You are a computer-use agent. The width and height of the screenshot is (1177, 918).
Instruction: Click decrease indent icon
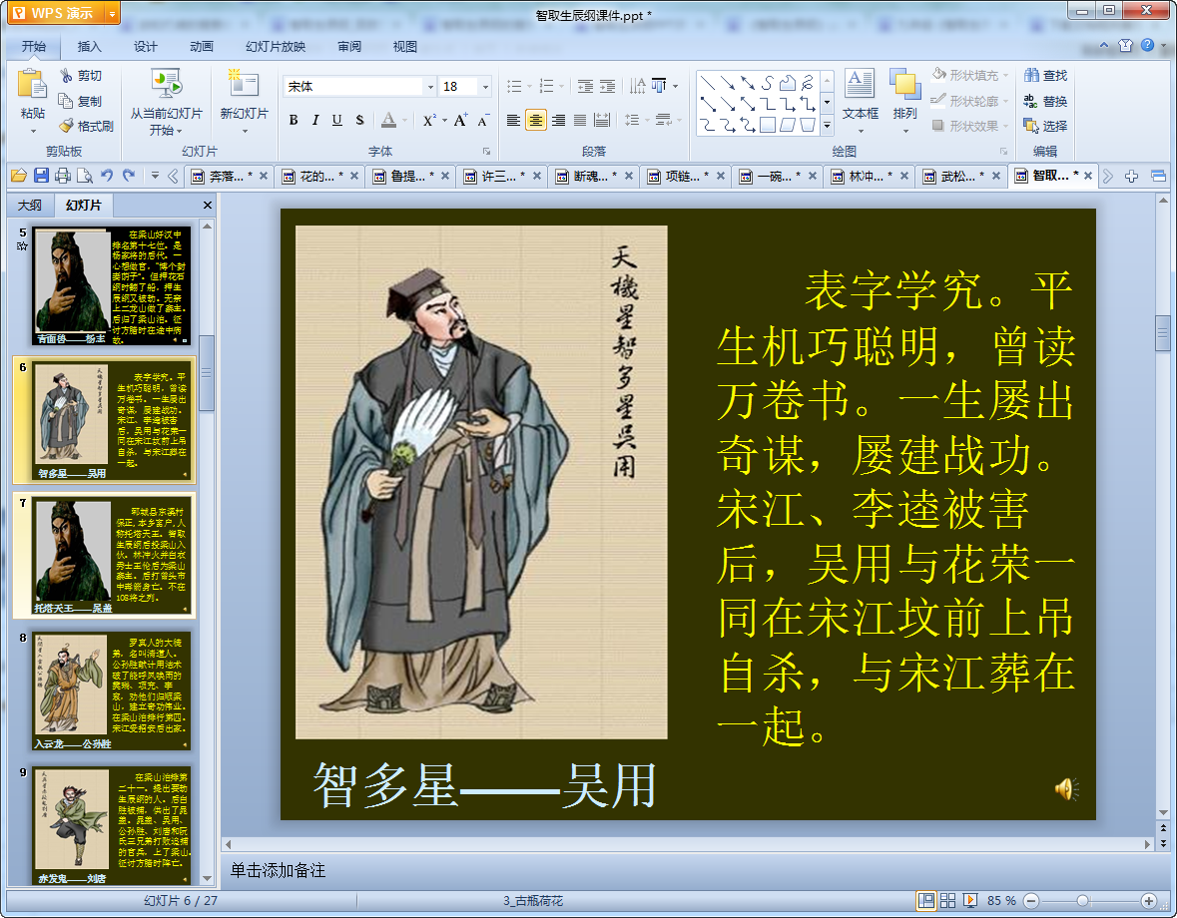point(585,86)
